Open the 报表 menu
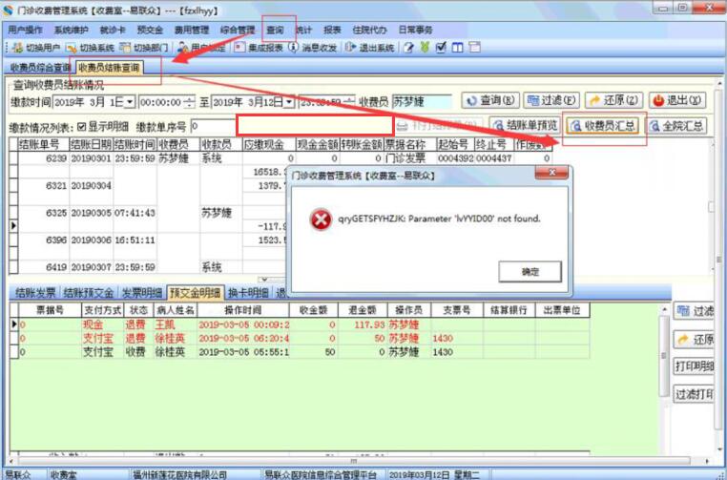Viewport: 727px width, 480px height. click(332, 31)
